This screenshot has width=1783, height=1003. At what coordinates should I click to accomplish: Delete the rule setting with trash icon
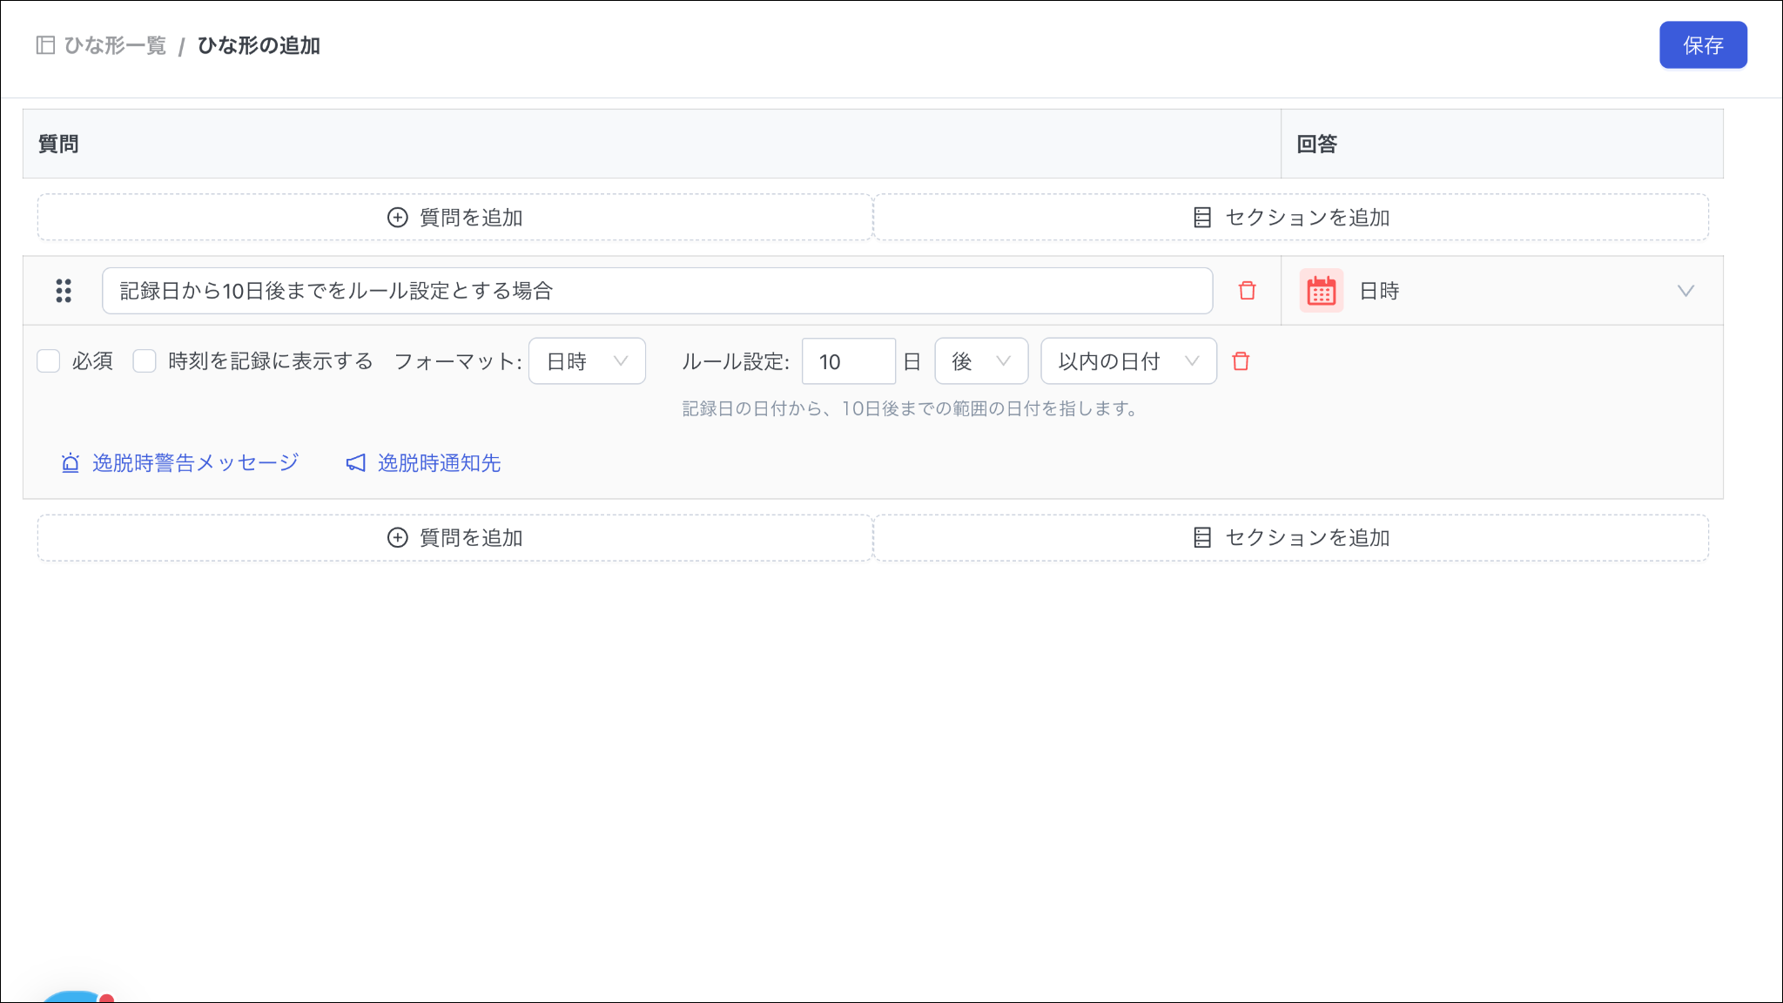coord(1241,361)
